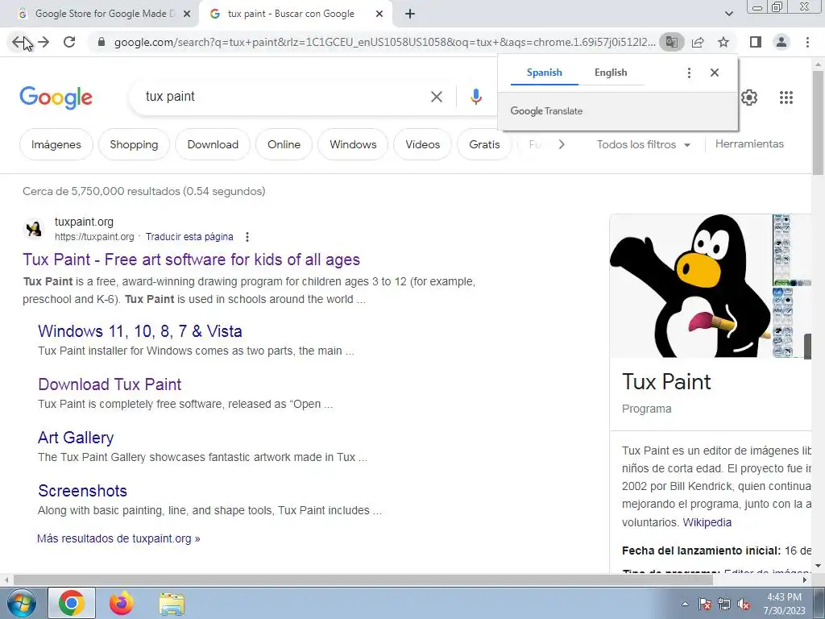Click the tuxpaint.org favicon
This screenshot has height=619, width=825.
coord(34,229)
